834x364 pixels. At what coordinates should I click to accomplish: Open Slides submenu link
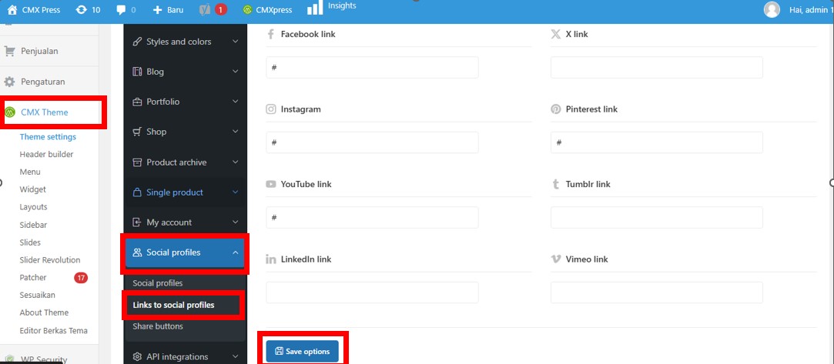coord(30,242)
